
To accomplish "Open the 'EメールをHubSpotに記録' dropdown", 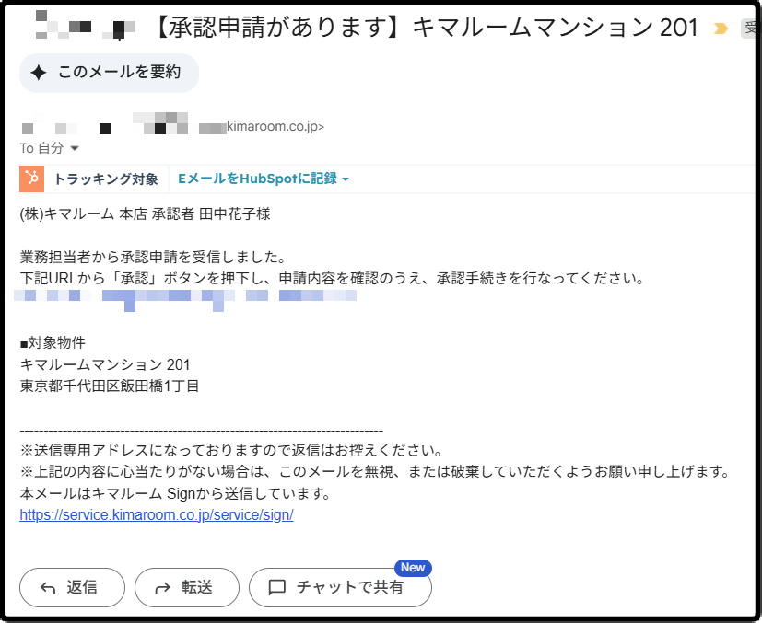I will coord(264,179).
